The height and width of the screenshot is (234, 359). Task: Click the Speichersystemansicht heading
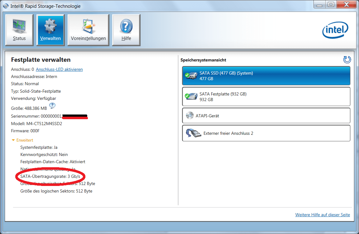[203, 60]
